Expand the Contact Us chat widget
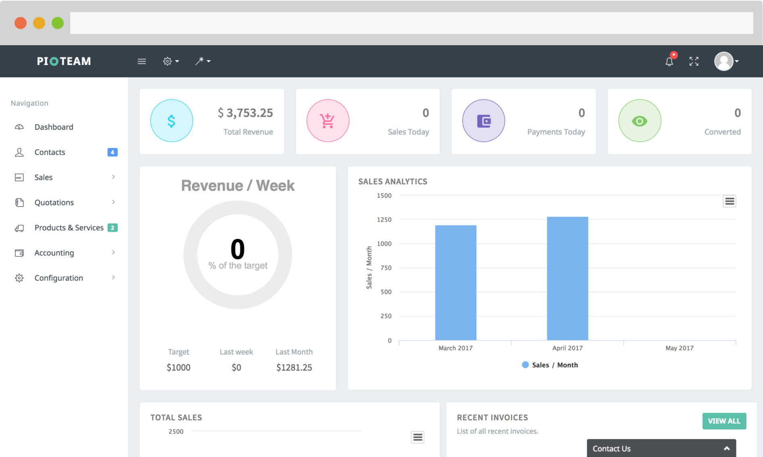The image size is (763, 457). point(727,448)
